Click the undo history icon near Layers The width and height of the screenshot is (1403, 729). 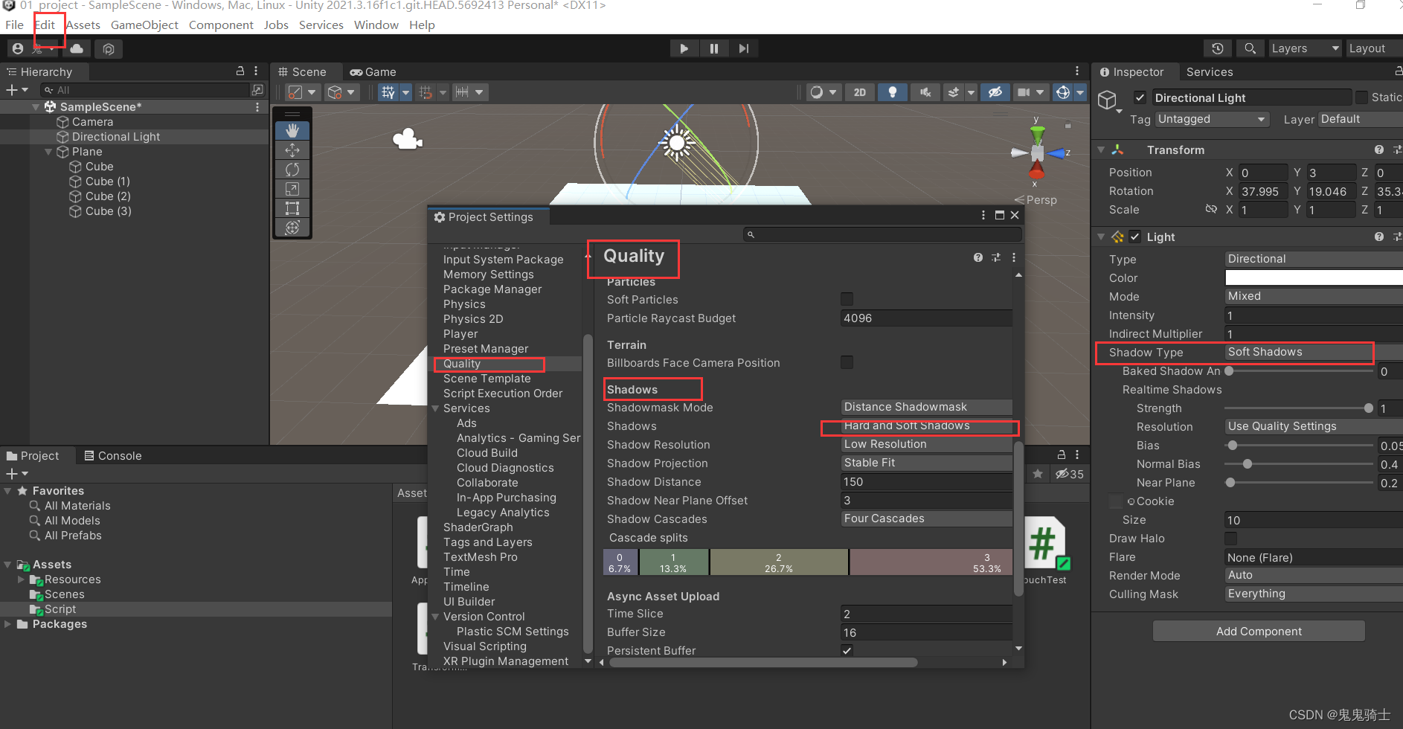(x=1218, y=48)
